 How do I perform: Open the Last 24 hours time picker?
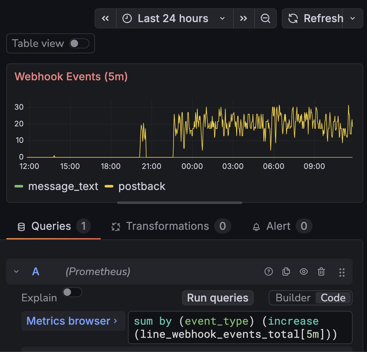[174, 18]
